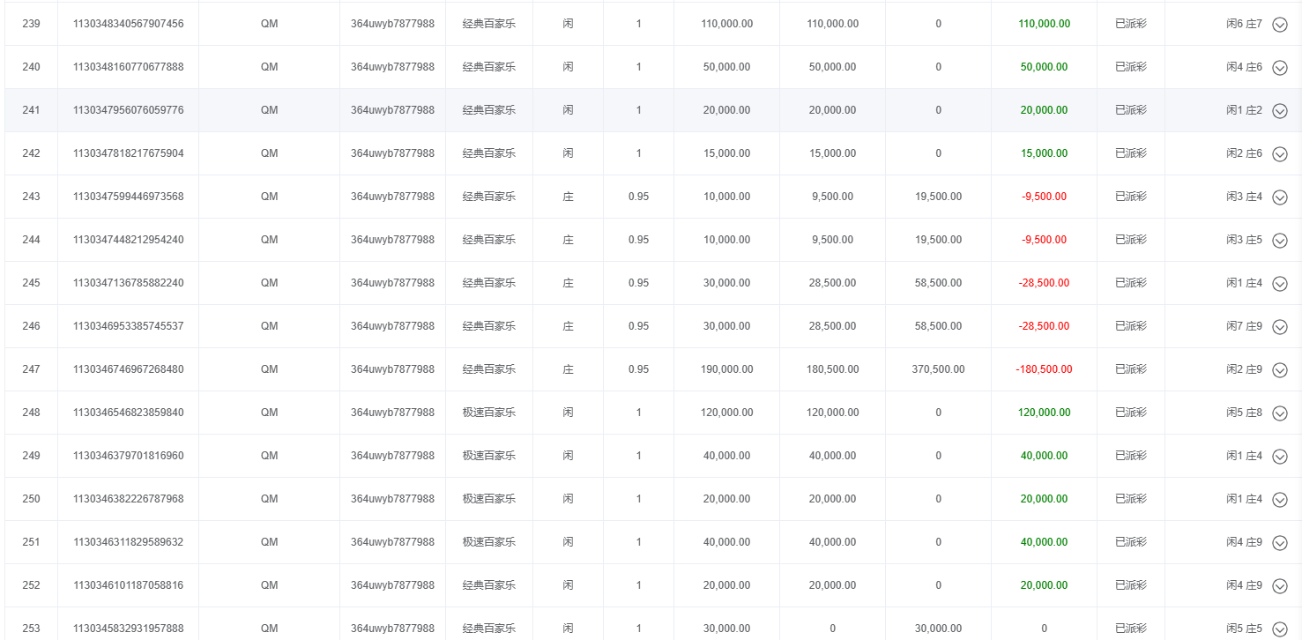Expand row 251 with its chevron
This screenshot has height=640, width=1302.
point(1280,543)
